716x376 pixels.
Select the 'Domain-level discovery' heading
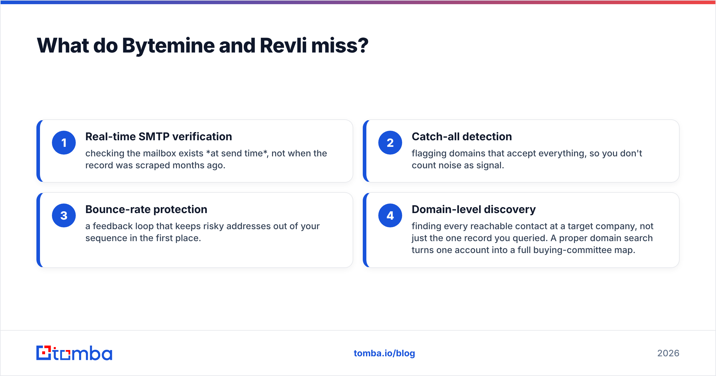[474, 209]
